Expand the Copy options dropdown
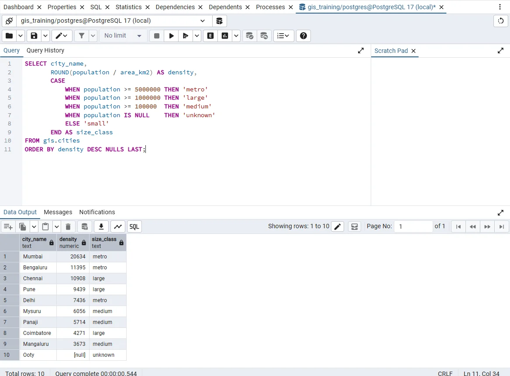The height and width of the screenshot is (376, 510). [x=34, y=226]
